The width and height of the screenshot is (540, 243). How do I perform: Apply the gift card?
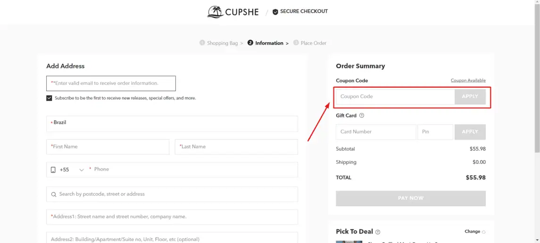pos(470,132)
